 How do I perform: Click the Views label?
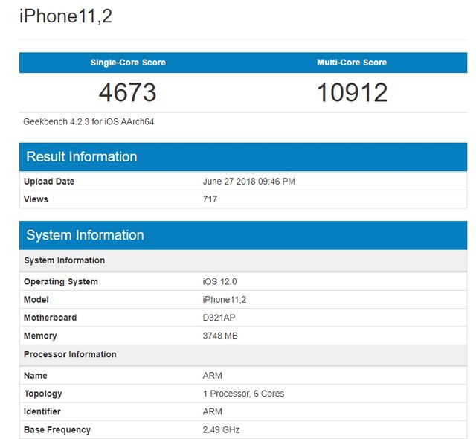point(36,199)
